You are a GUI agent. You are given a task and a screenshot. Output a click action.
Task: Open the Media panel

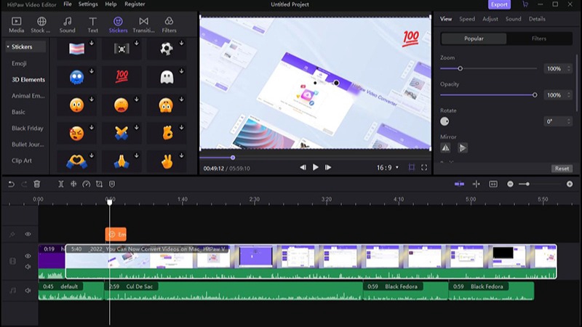click(16, 25)
